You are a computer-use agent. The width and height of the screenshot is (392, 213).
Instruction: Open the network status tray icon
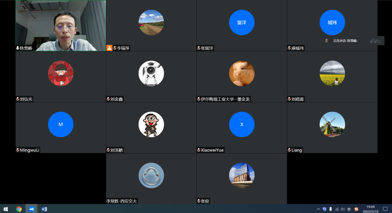[x=337, y=209]
